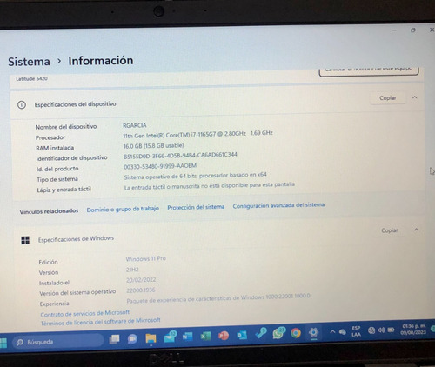Launch Excel from the taskbar
The height and width of the screenshot is (367, 435).
pos(205,336)
